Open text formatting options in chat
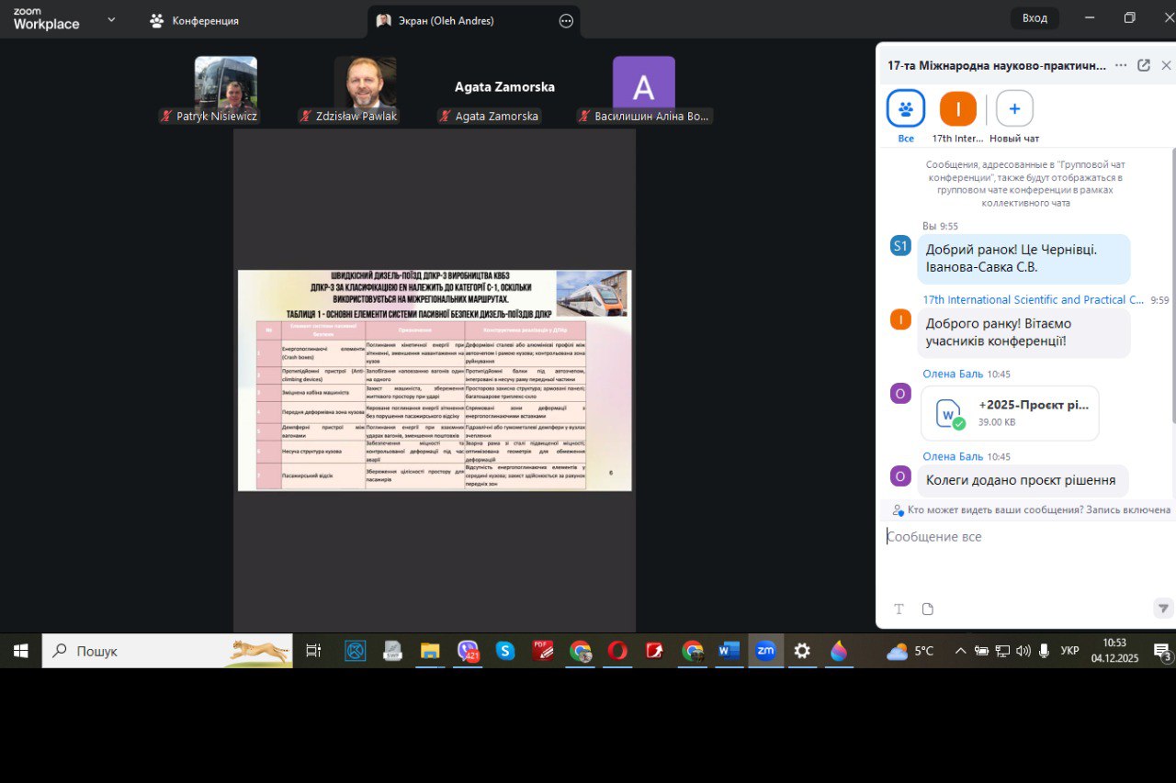The image size is (1176, 783). pyautogui.click(x=899, y=609)
